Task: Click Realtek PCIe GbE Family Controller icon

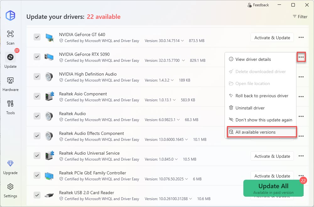Action: (x=49, y=176)
